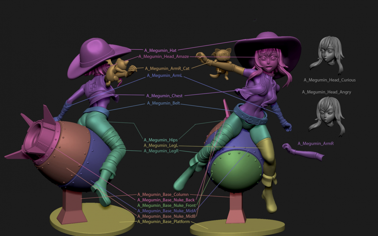Click the A_Megumin_Base_Nuke_Back label
This screenshot has width=378, height=236.
tap(166, 200)
